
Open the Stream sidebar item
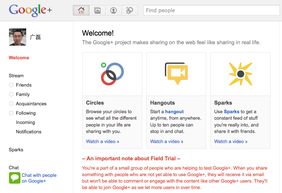click(16, 75)
